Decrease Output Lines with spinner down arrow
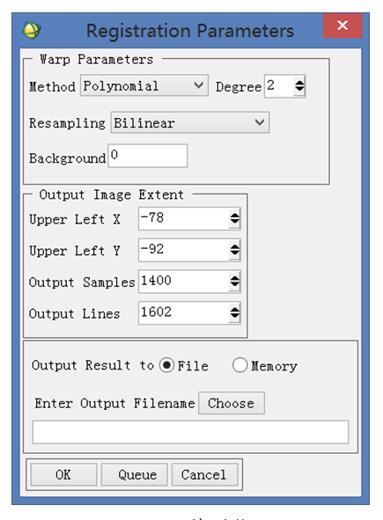The height and width of the screenshot is (520, 383). [235, 316]
